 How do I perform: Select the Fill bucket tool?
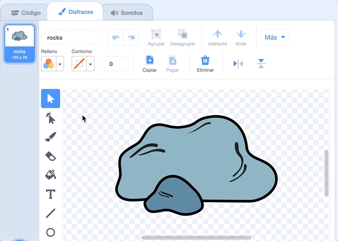tap(51, 175)
